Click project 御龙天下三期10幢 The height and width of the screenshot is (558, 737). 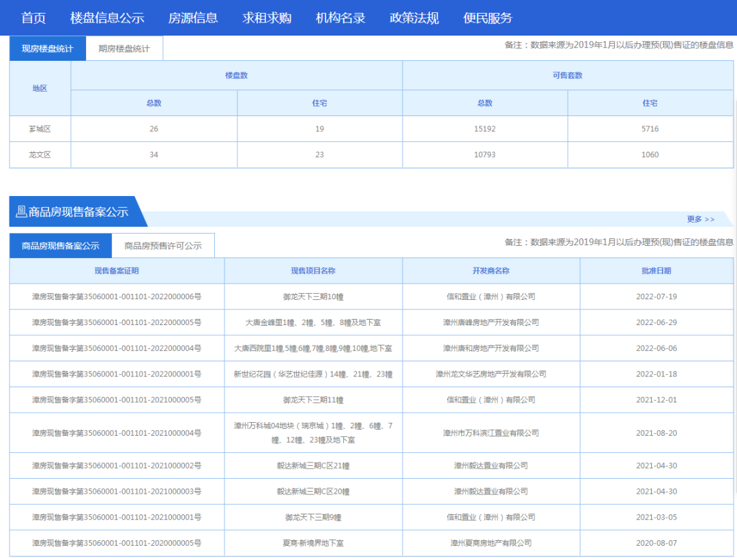tap(313, 297)
